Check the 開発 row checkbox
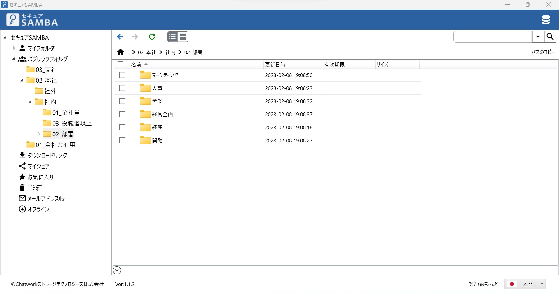 (x=123, y=140)
